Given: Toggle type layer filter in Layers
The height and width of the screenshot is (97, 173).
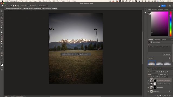Looking at the screenshot, I should pyautogui.click(x=161, y=72).
